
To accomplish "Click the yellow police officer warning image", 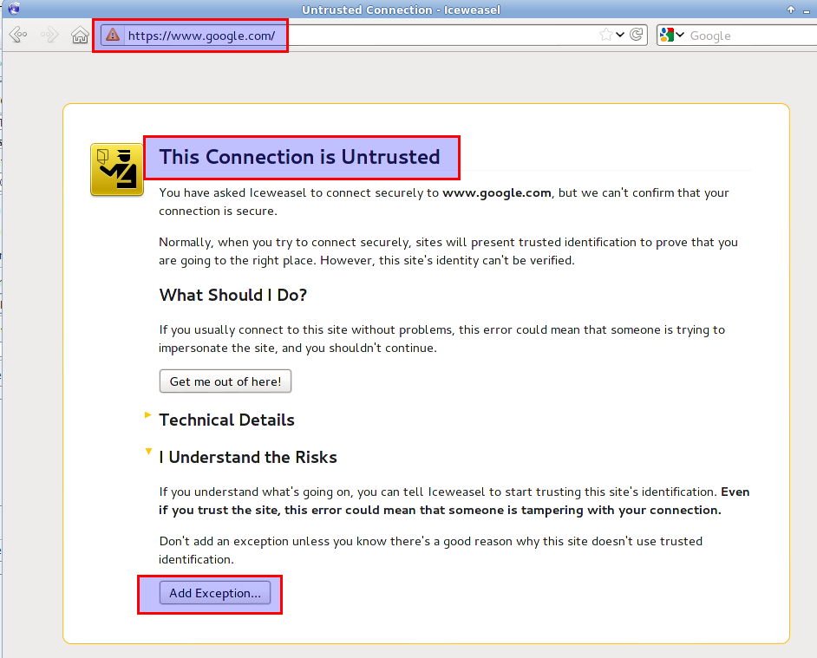I will (117, 170).
